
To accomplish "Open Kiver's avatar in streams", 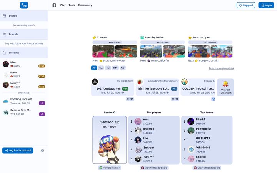I will [6, 64].
